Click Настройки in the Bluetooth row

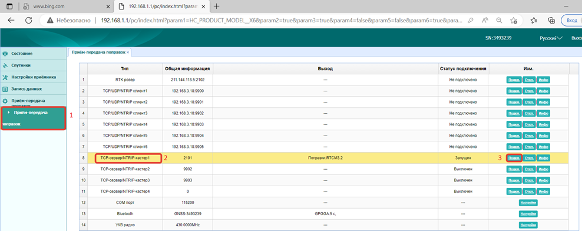pos(528,214)
